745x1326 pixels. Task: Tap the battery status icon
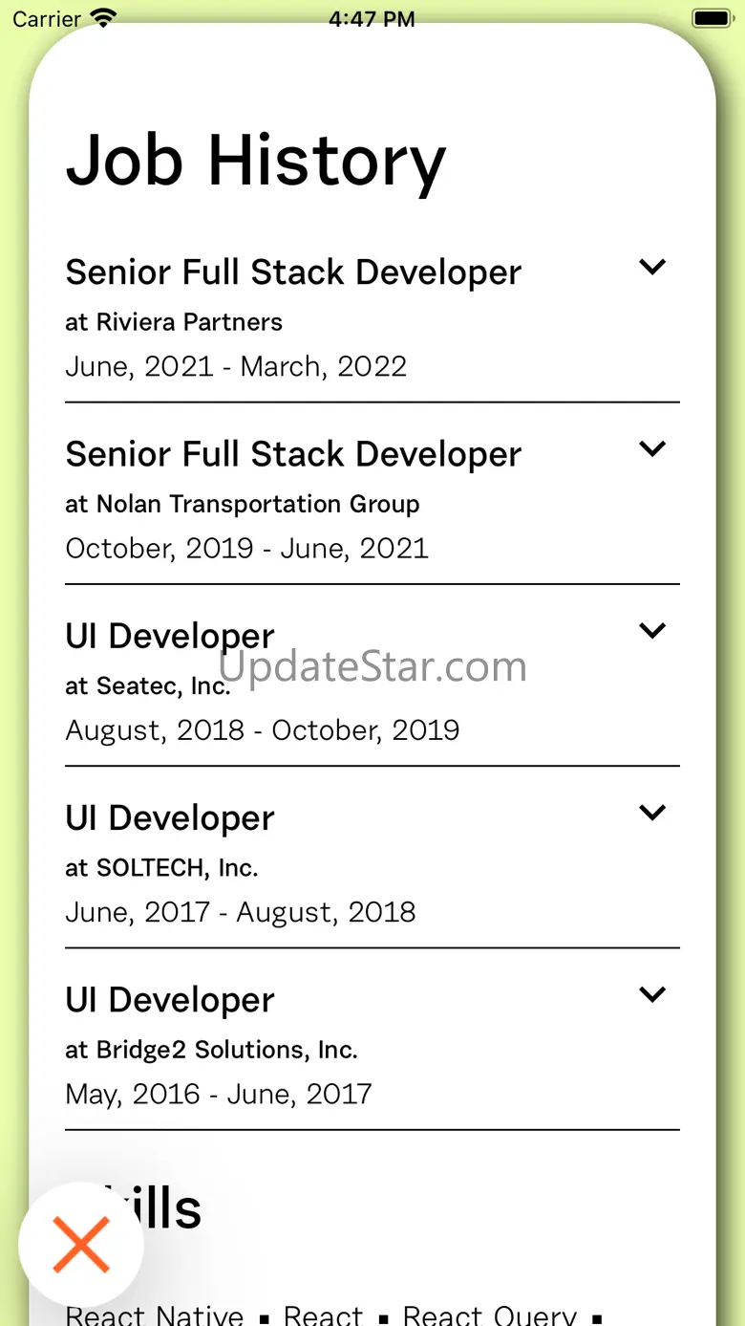pyautogui.click(x=712, y=18)
